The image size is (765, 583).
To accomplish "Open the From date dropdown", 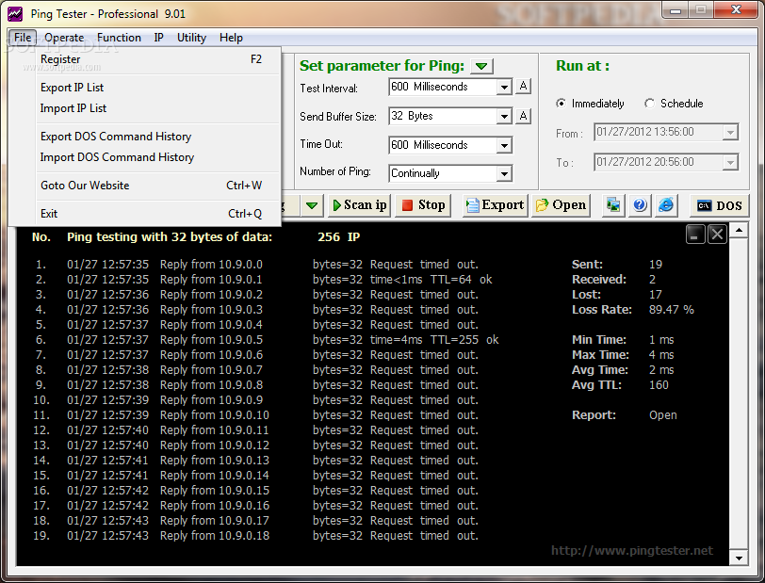I will (730, 132).
